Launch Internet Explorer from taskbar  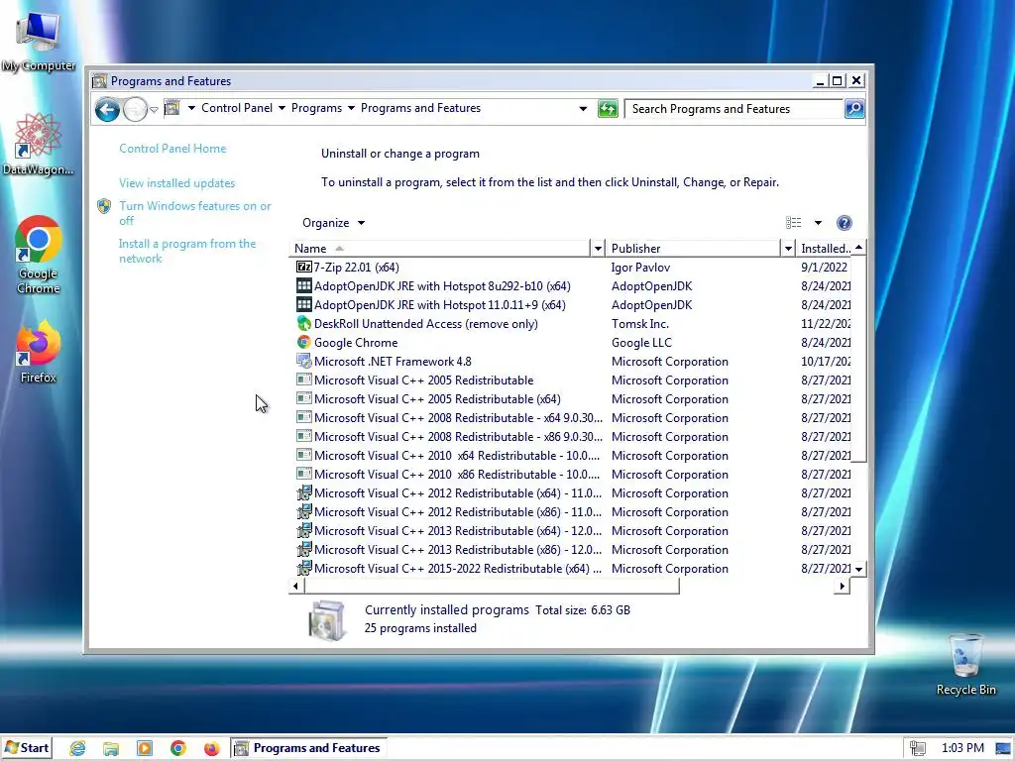tap(77, 748)
